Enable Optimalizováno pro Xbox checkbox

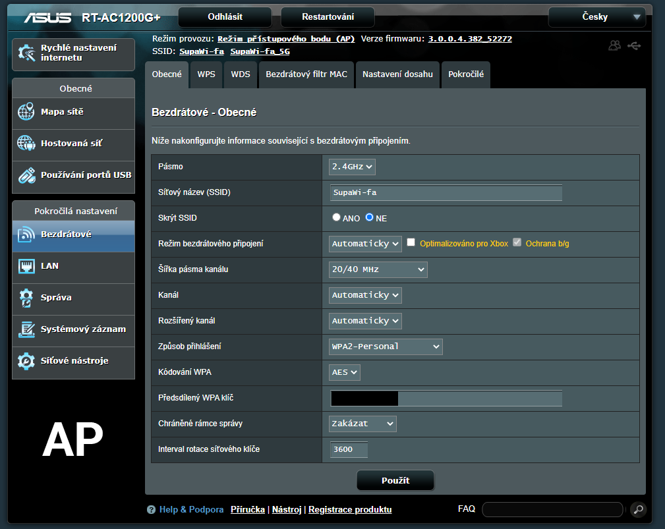(x=411, y=243)
